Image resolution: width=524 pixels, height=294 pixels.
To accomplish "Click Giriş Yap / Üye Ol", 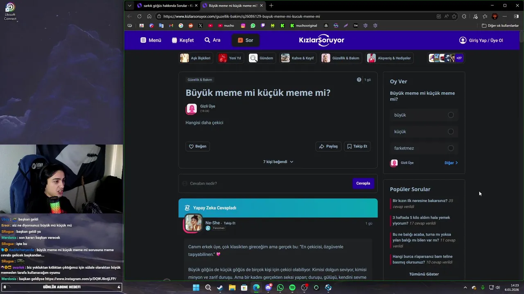I will tap(481, 40).
